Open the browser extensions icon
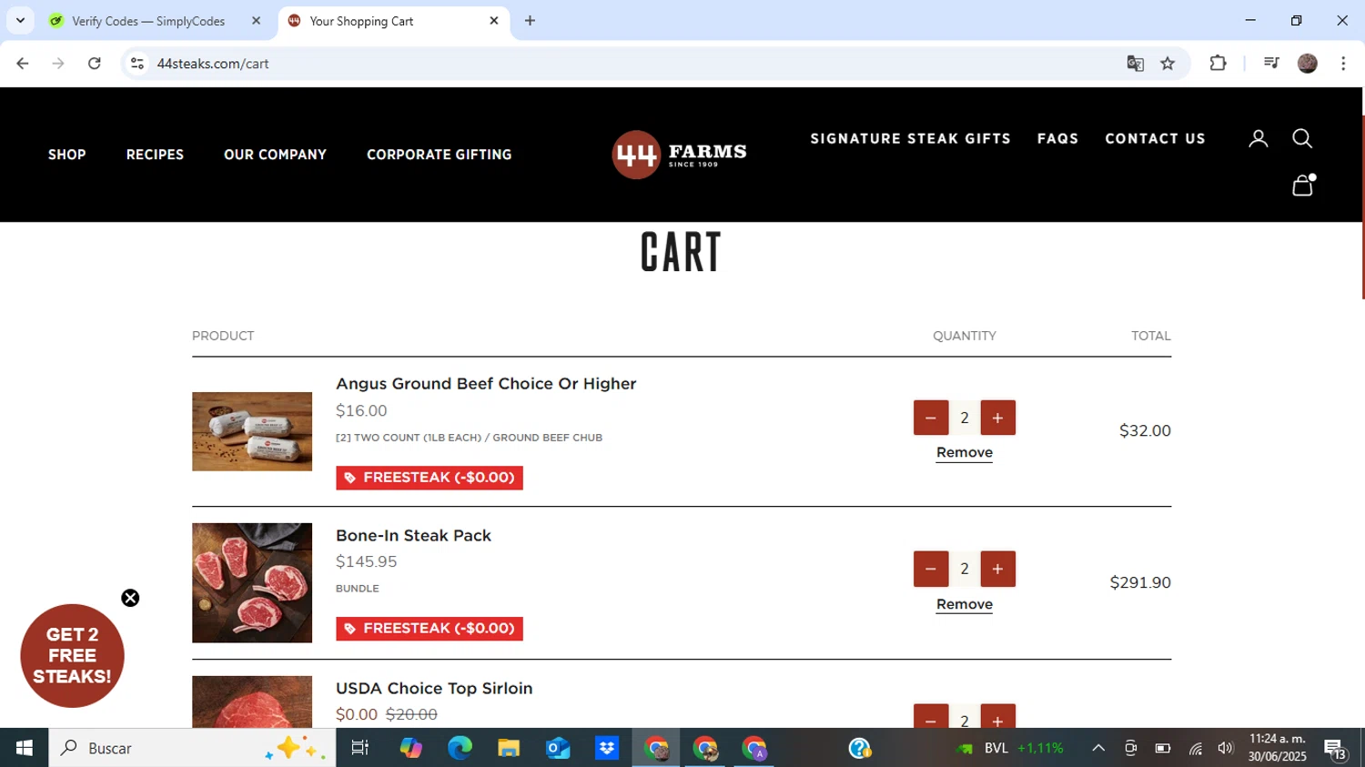 point(1218,64)
